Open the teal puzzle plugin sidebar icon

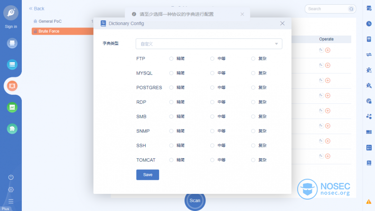[x=12, y=128]
